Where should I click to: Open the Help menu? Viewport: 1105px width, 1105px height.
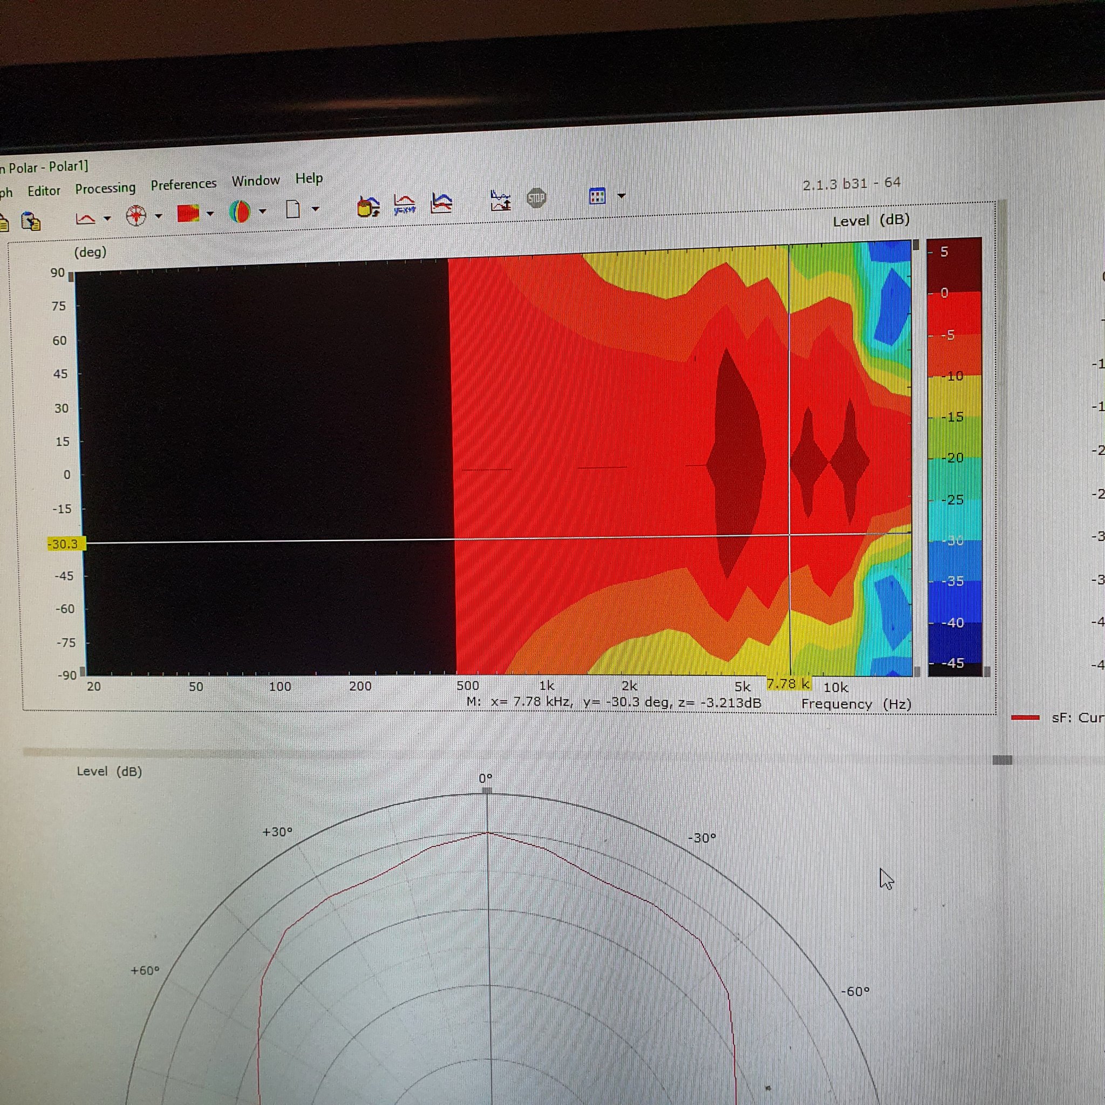309,179
